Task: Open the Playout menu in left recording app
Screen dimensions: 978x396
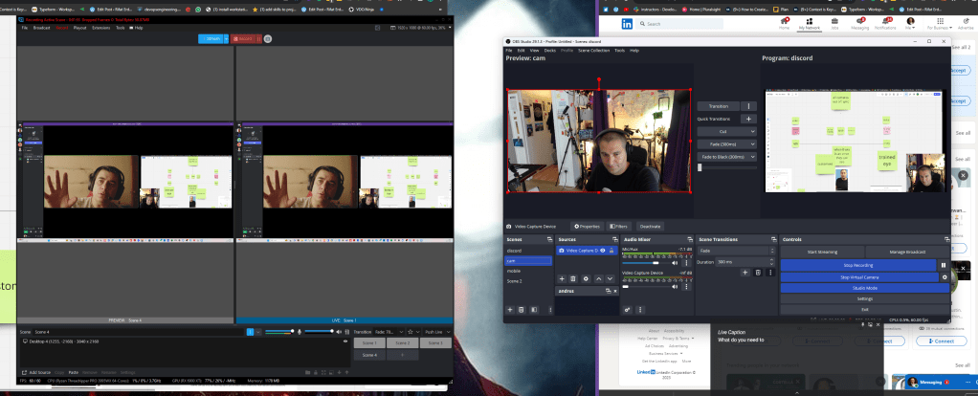Action: [x=79, y=28]
